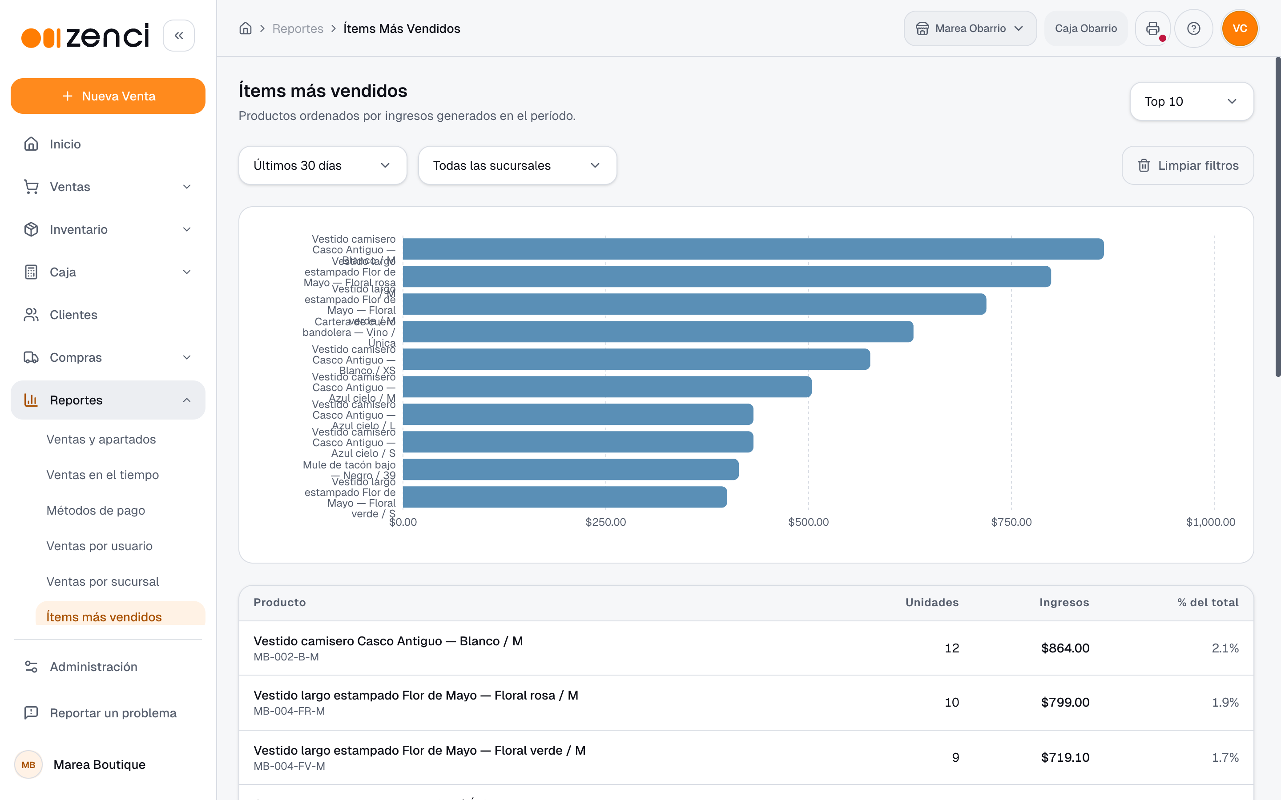Click the Nueva Venta button
This screenshot has height=800, width=1281.
point(108,96)
